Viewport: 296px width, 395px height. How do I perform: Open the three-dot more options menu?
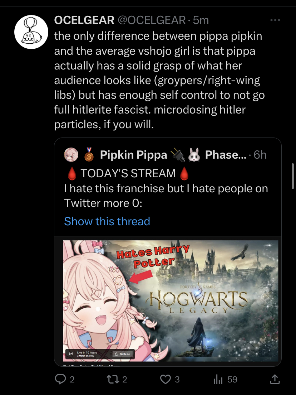[x=275, y=20]
